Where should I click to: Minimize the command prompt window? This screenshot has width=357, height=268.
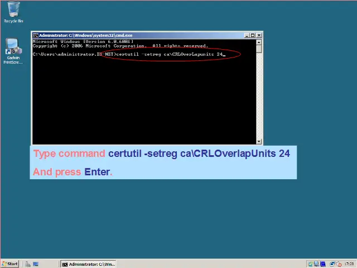click(246, 35)
